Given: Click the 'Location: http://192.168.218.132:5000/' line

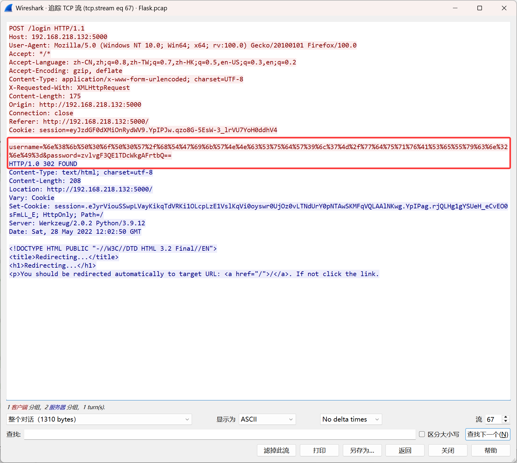Looking at the screenshot, I should pyautogui.click(x=81, y=189).
